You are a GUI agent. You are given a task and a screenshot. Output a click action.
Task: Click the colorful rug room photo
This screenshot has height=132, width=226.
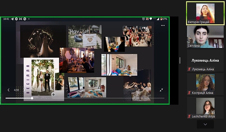click(x=87, y=87)
